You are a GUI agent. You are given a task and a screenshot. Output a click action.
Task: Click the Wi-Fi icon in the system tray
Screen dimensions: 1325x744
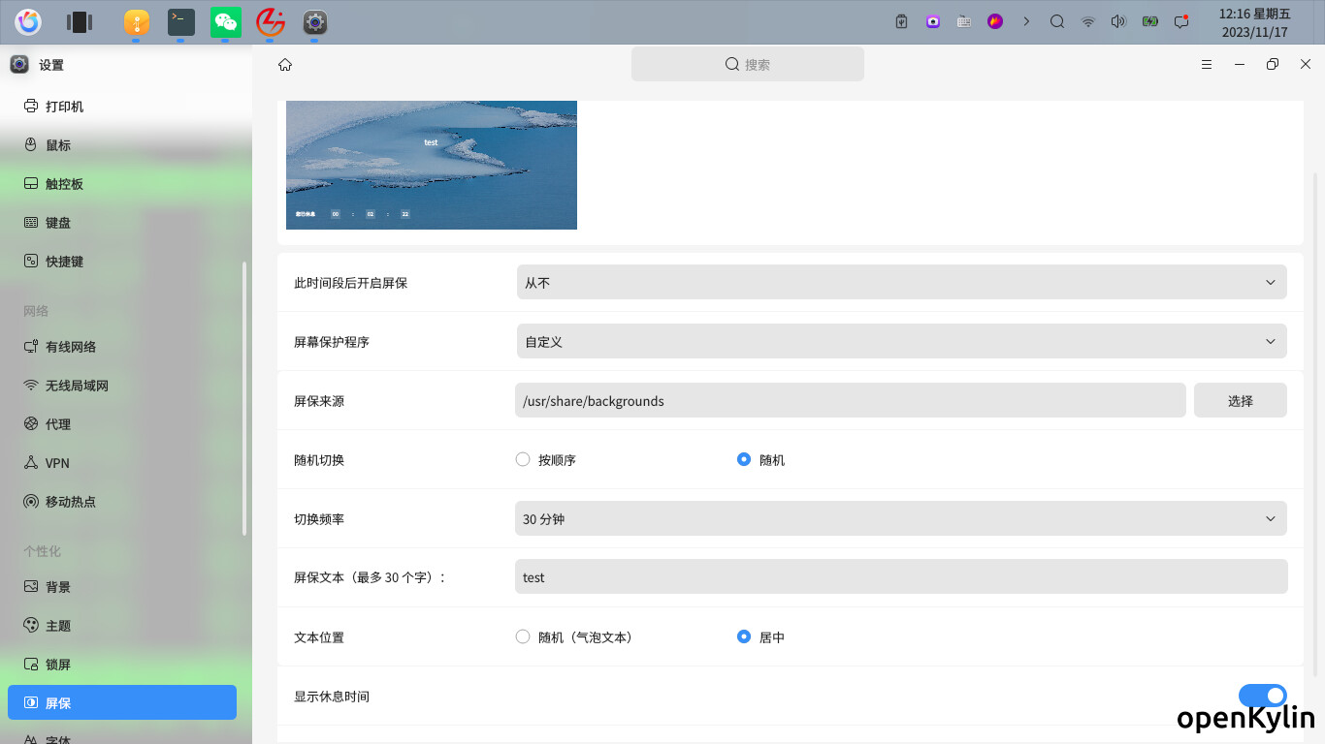[x=1088, y=21]
